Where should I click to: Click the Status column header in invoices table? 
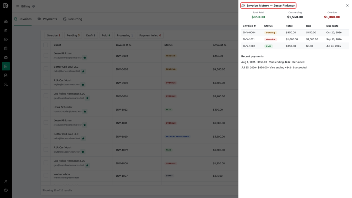[168, 45]
